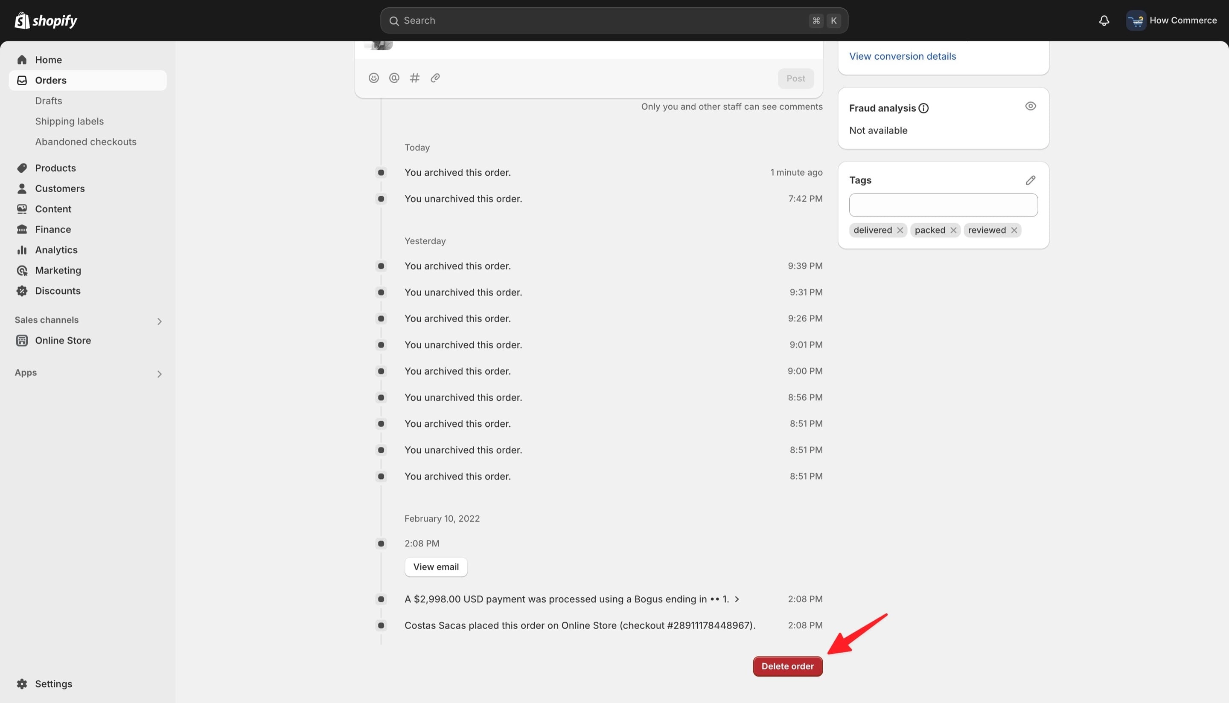
Task: Click the 'February 10, 2022' date heading
Action: [x=442, y=518]
